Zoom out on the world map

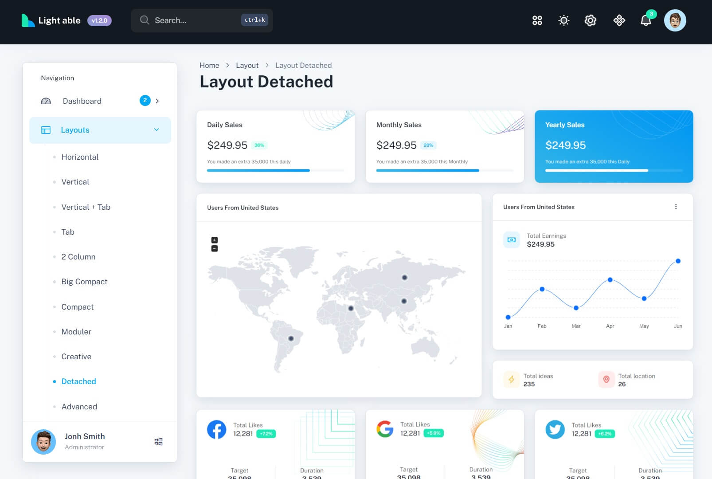(215, 249)
